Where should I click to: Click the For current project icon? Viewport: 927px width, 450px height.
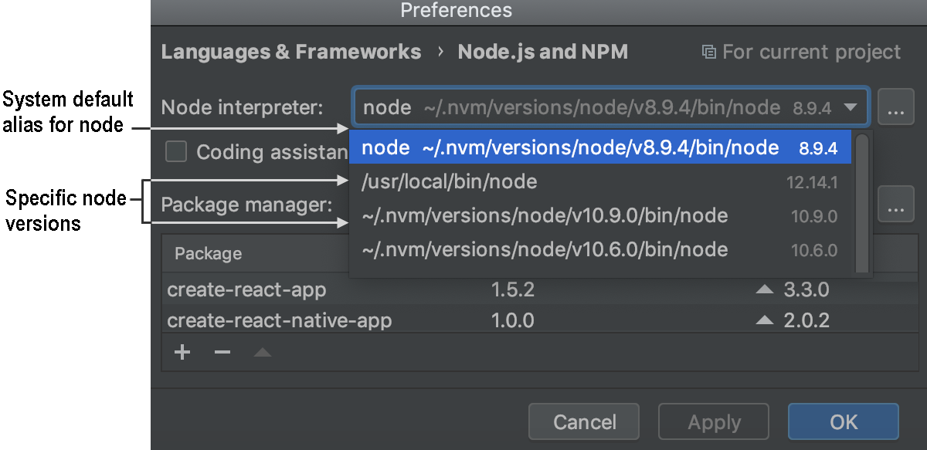pos(708,52)
